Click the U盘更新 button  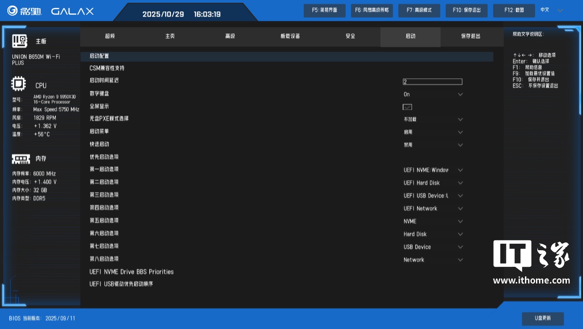pyautogui.click(x=542, y=318)
